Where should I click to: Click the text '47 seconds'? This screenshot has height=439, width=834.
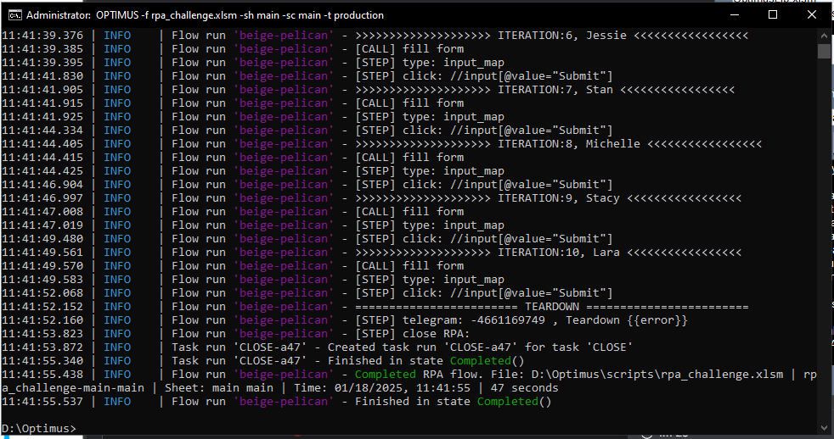click(x=525, y=388)
